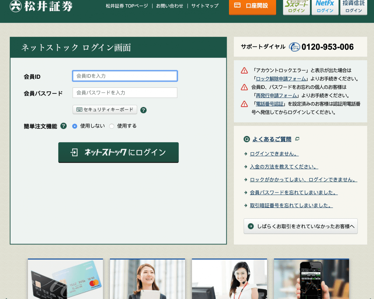Open the セキュリティキーボード

105,110
